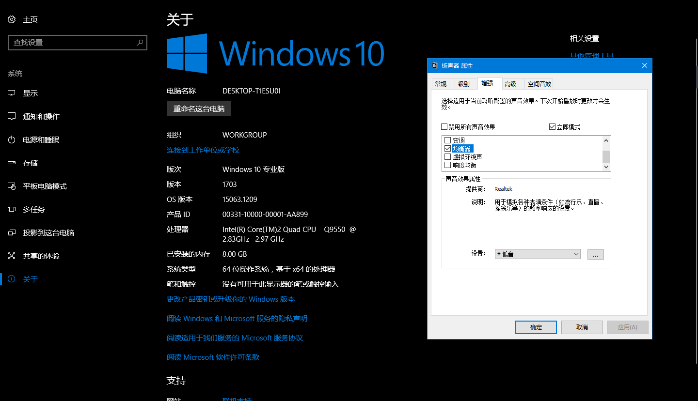
Task: Click the 存储 drive icon
Action: (x=12, y=163)
